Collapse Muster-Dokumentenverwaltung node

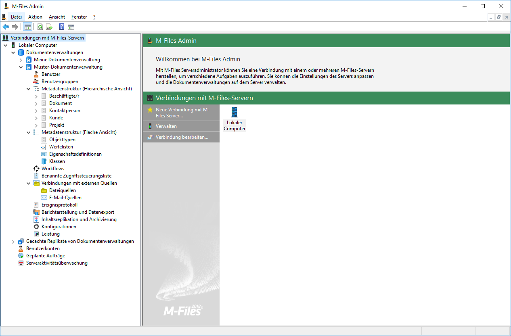coord(21,67)
